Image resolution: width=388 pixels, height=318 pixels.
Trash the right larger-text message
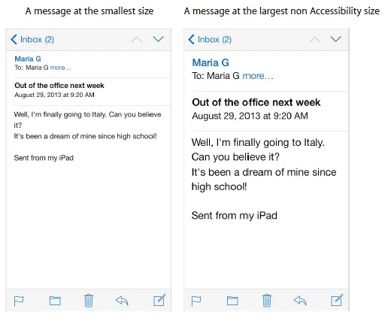click(x=267, y=301)
